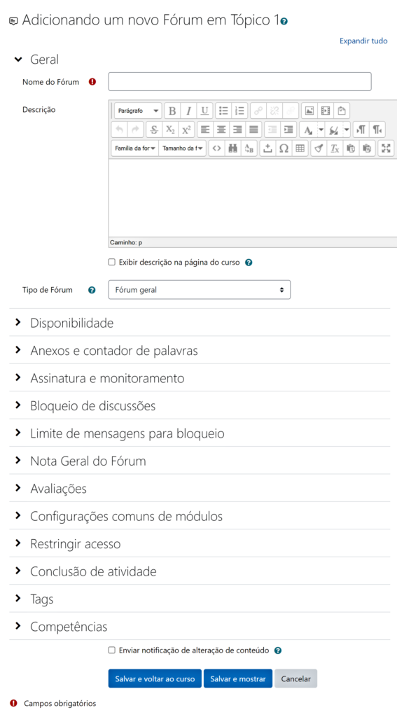Click Salvar e voltar ao curso
Image resolution: width=397 pixels, height=717 pixels.
pyautogui.click(x=155, y=678)
